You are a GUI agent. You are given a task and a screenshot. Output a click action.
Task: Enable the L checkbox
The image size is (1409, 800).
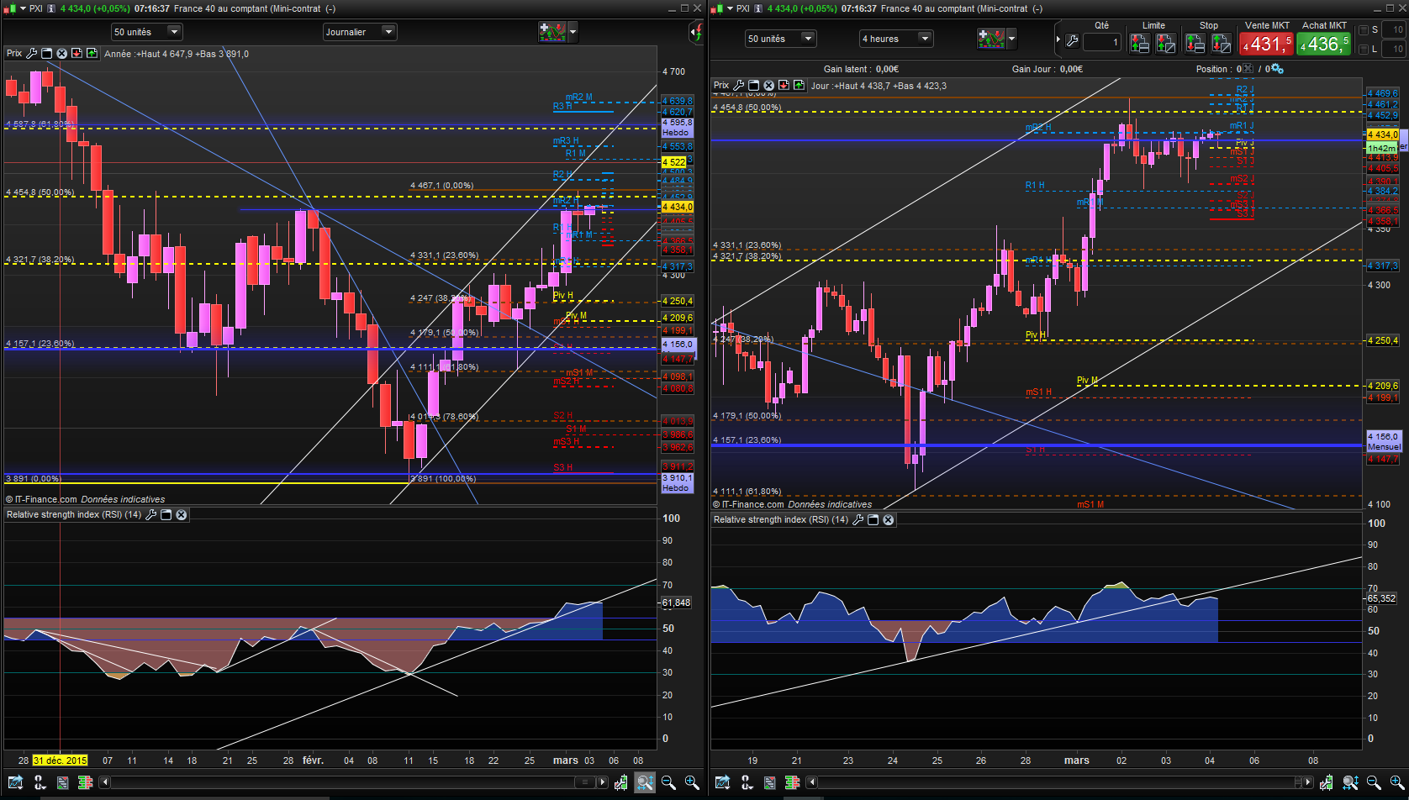coord(1364,49)
